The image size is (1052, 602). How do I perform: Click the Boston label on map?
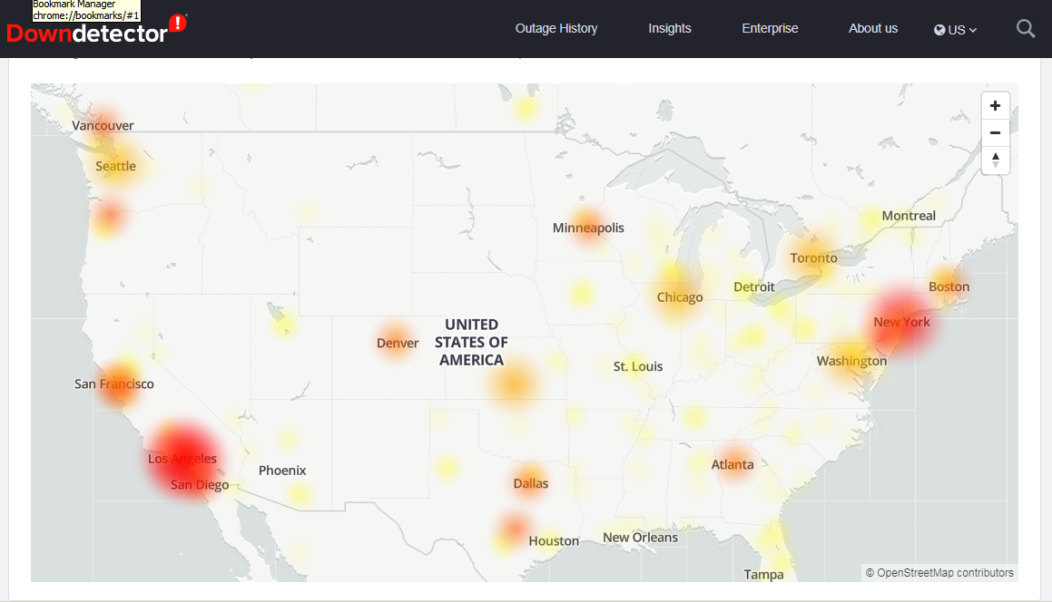(949, 286)
